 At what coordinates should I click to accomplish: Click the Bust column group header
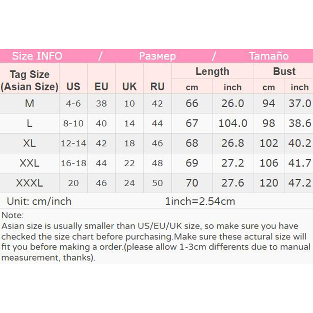[x=284, y=71]
